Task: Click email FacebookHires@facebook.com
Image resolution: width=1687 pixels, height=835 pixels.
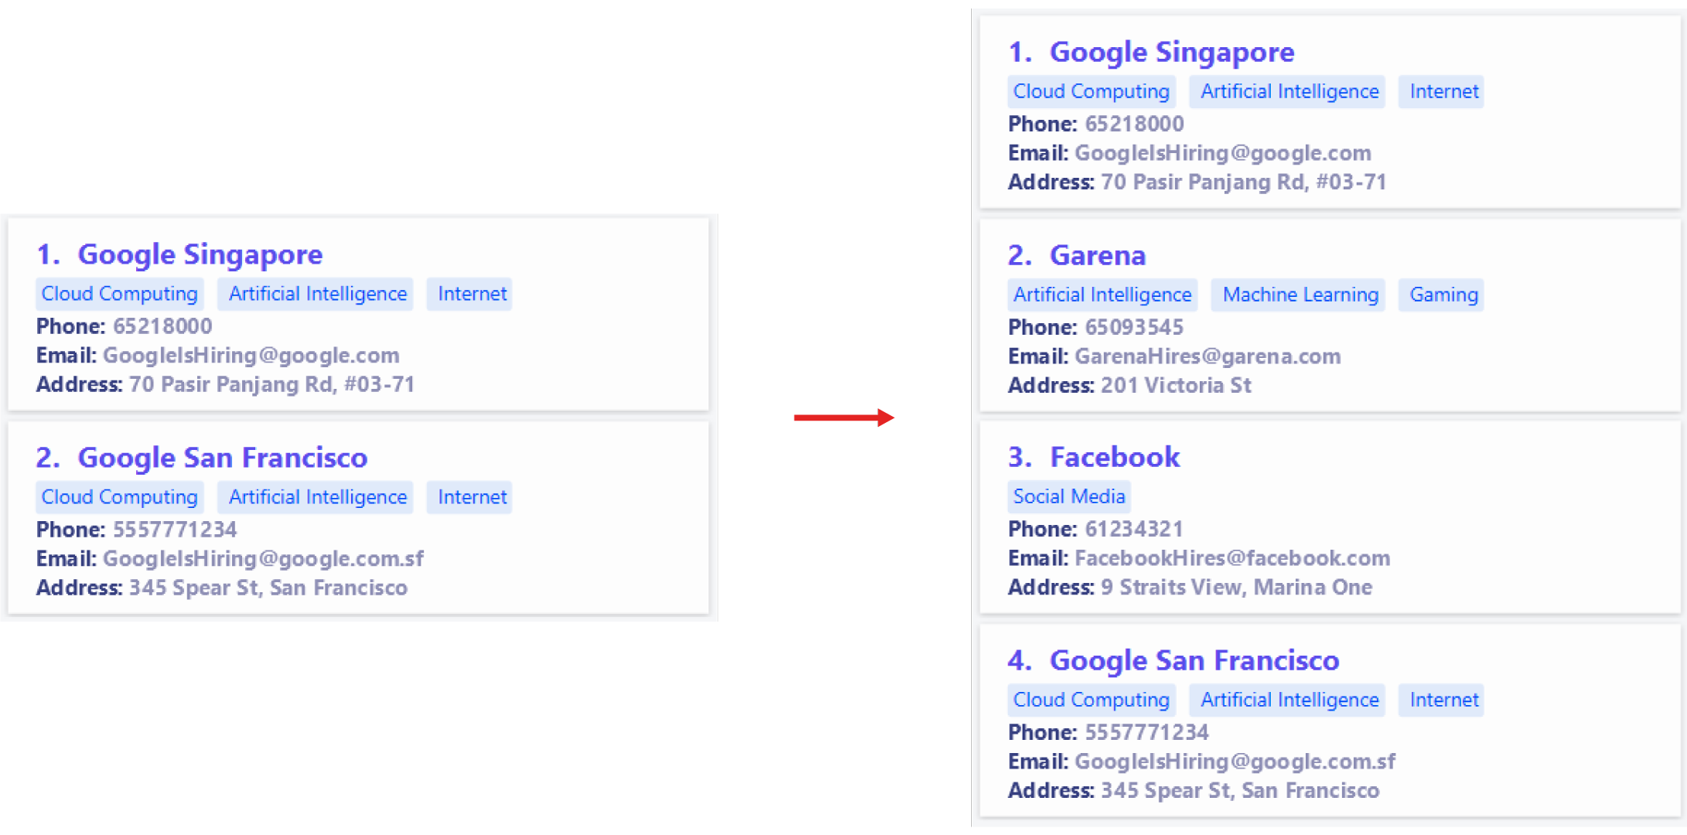Action: pos(1232,558)
